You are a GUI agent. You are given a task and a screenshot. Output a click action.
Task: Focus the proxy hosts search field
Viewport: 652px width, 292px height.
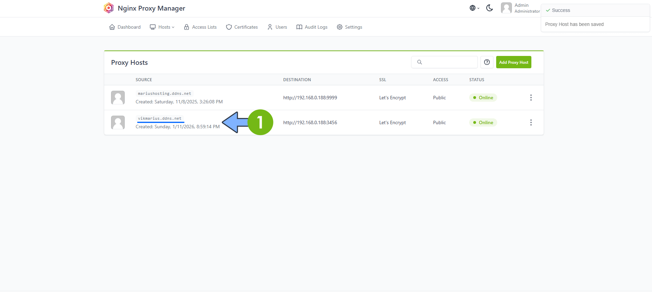pyautogui.click(x=448, y=62)
